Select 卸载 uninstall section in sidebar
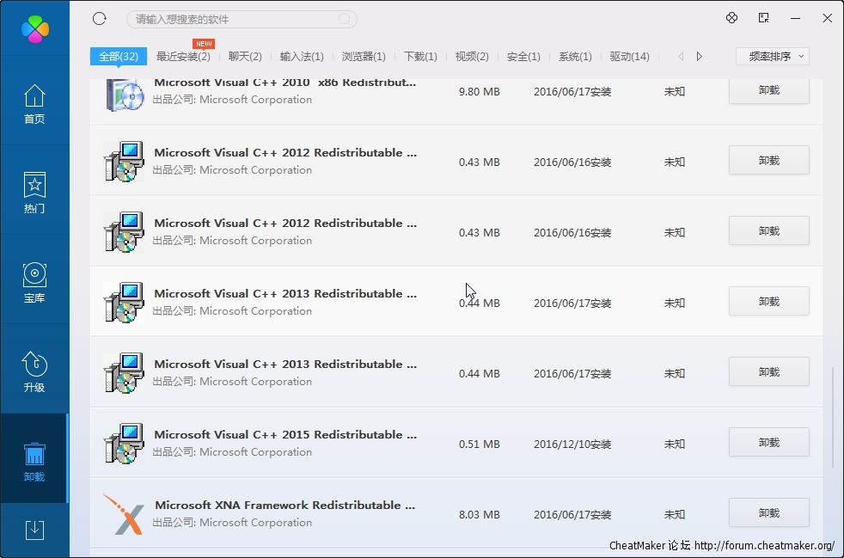Viewport: 844px width, 558px height. [x=34, y=461]
